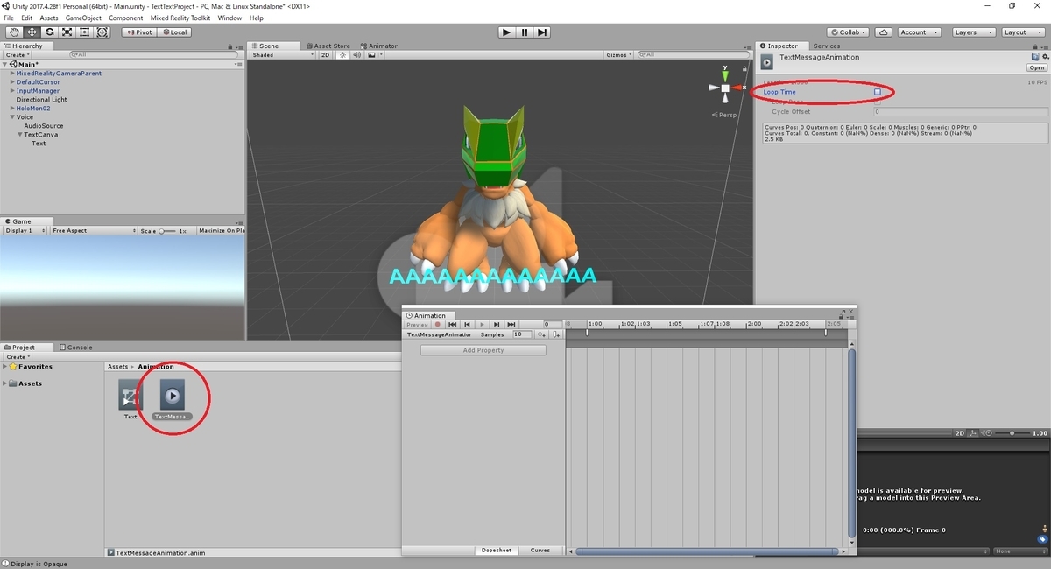Switch to the Console tab
Screen dimensions: 1051x569
coord(75,348)
